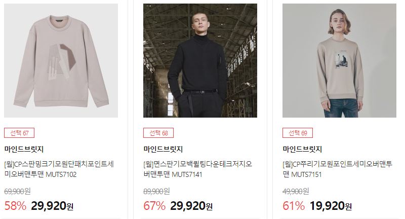Click the struck-through 69,900원 original price
This screenshot has height=219, width=405.
coord(17,192)
